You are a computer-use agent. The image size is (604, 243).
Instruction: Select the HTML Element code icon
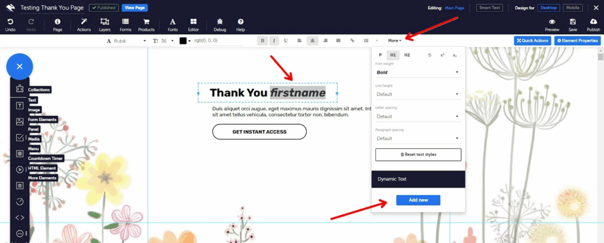pos(19,218)
